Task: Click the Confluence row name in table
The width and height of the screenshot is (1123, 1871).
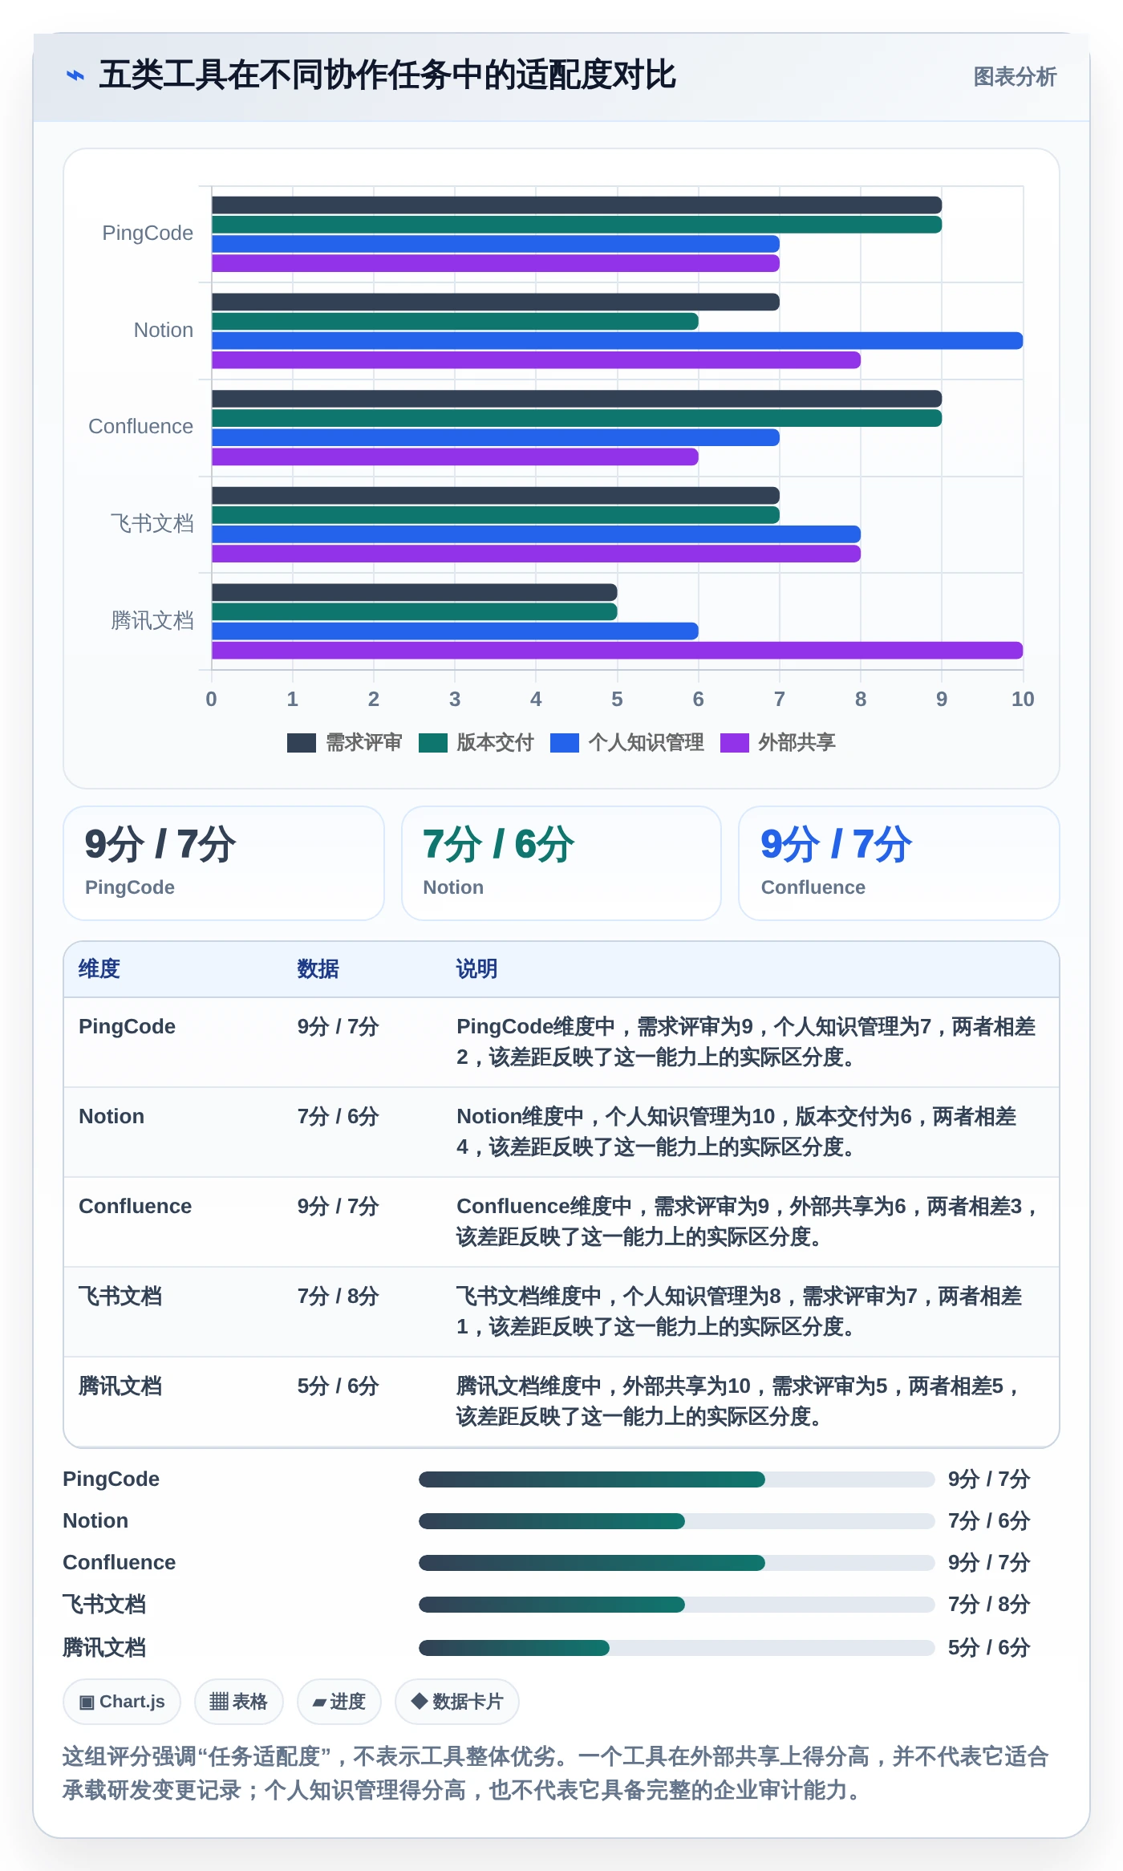Action: [x=136, y=1207]
